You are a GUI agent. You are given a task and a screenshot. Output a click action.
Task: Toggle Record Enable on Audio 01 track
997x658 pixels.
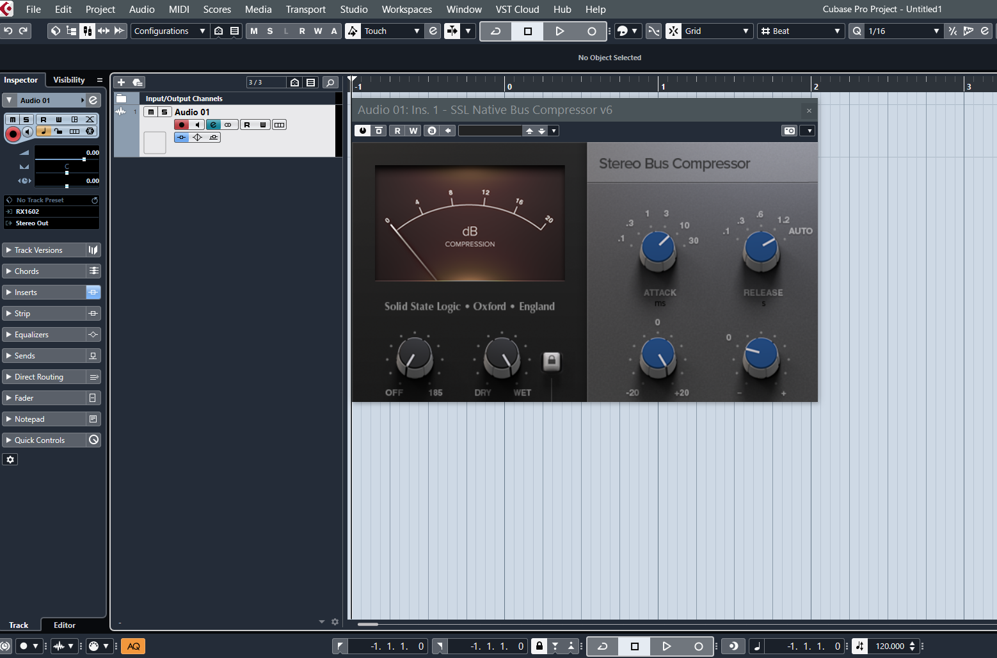182,125
